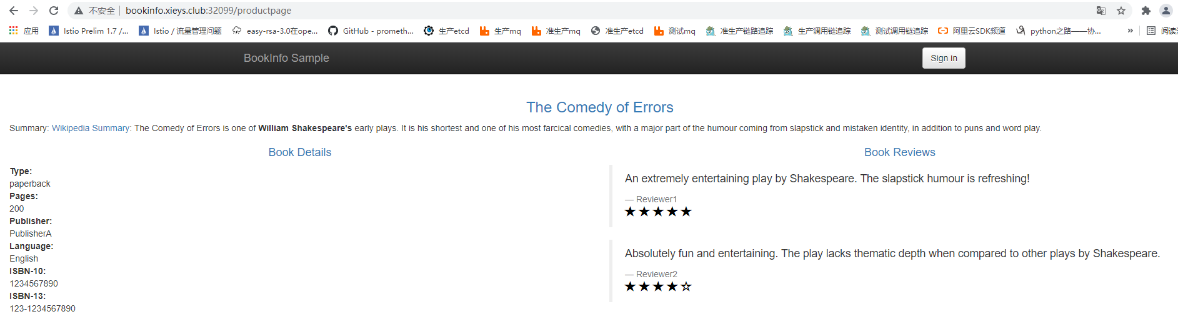Open the 阿里云SDK频道 bookmark
The width and height of the screenshot is (1178, 324).
pos(972,31)
